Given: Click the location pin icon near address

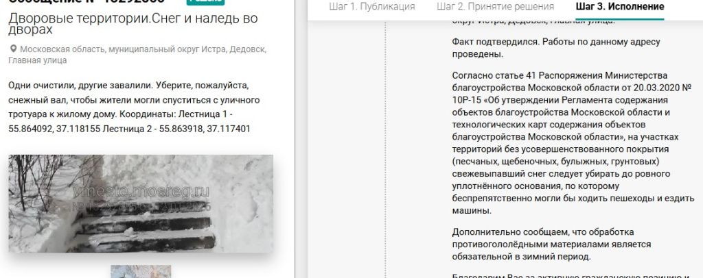Looking at the screenshot, I should pyautogui.click(x=13, y=49).
